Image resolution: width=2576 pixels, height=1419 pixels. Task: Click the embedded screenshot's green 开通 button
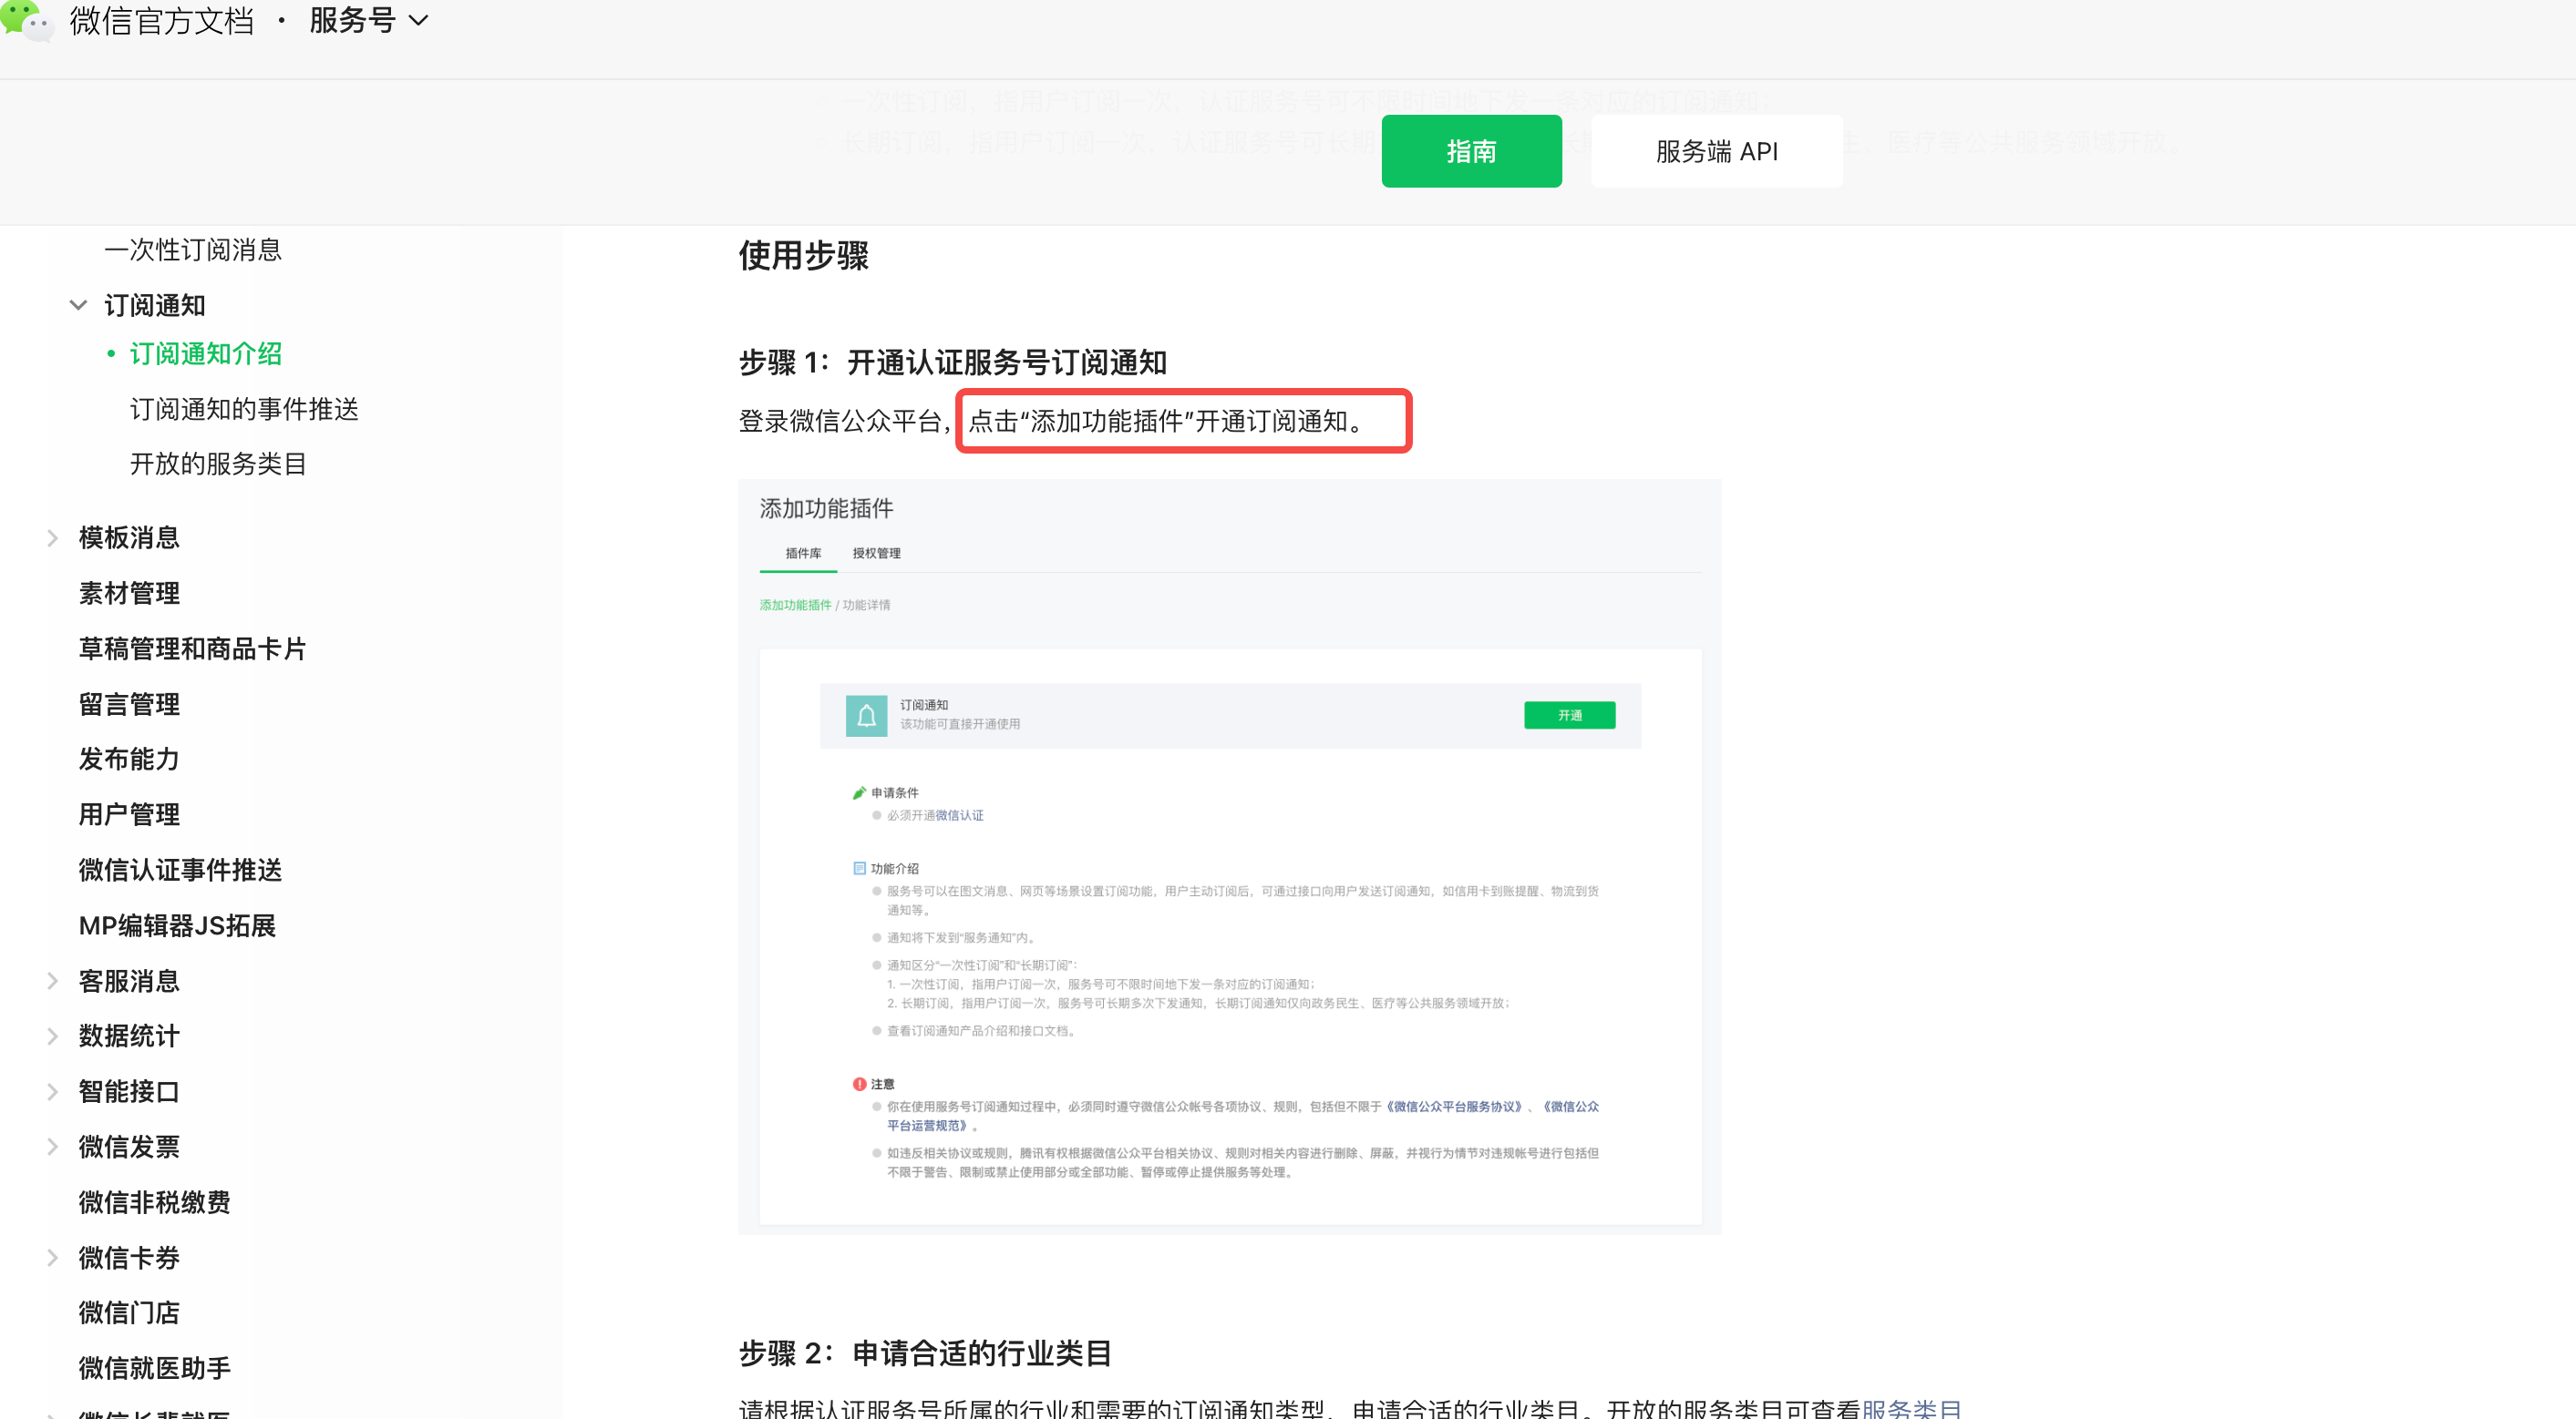pos(1569,716)
